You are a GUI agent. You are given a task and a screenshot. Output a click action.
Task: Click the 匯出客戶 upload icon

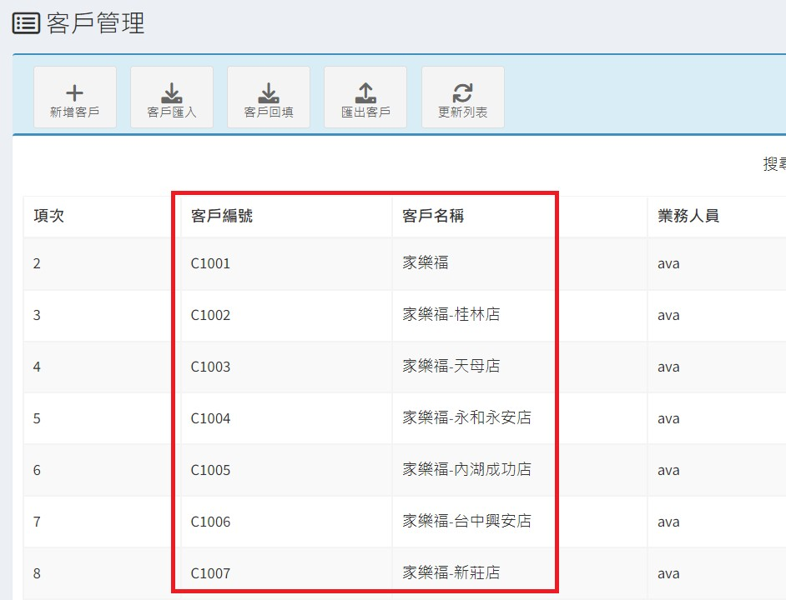click(365, 92)
